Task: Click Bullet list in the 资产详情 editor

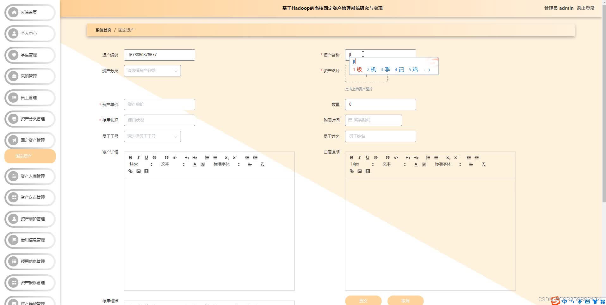Action: (x=215, y=158)
